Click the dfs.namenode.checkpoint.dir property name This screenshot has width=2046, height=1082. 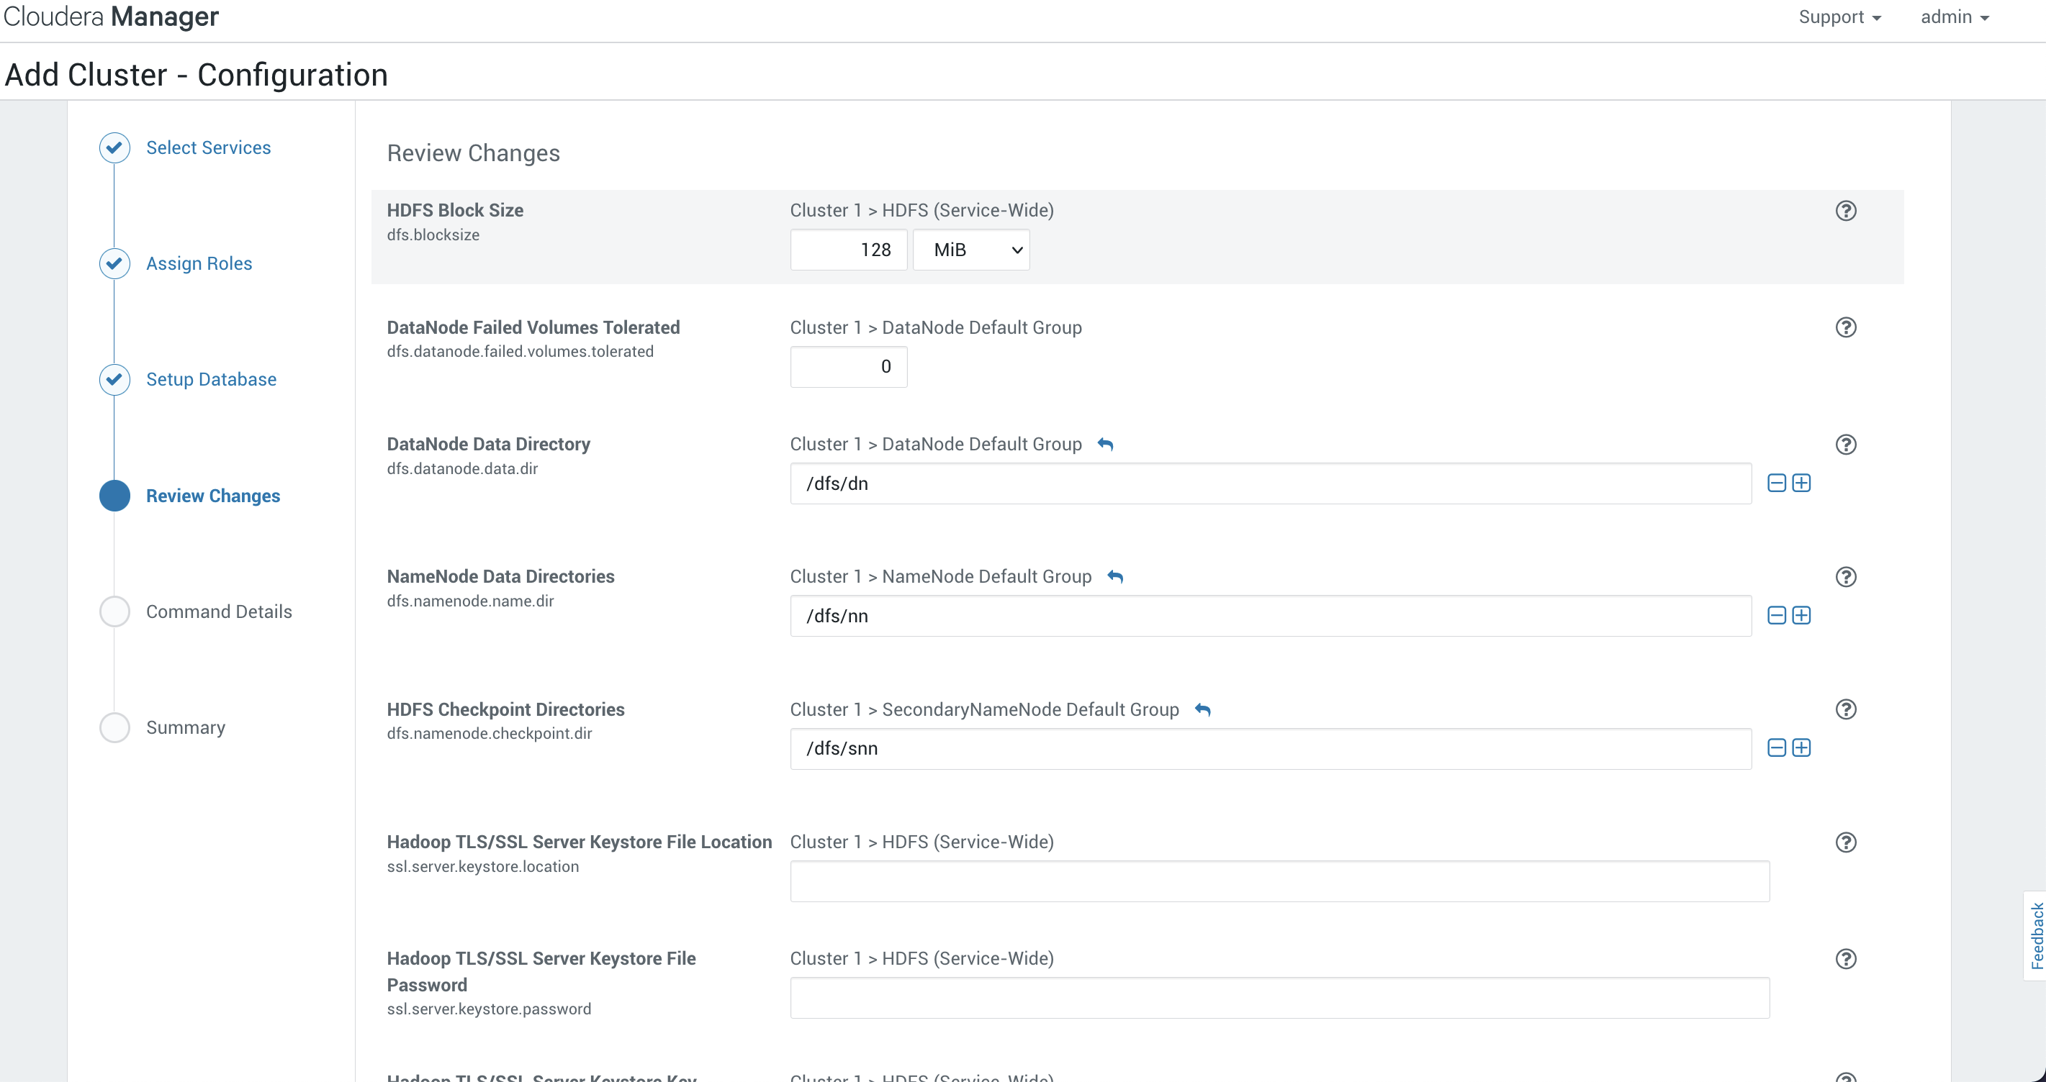click(x=490, y=734)
